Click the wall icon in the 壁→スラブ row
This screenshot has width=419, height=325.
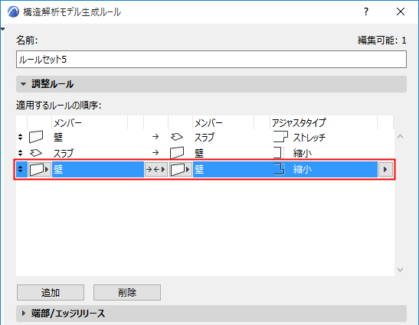tap(36, 137)
